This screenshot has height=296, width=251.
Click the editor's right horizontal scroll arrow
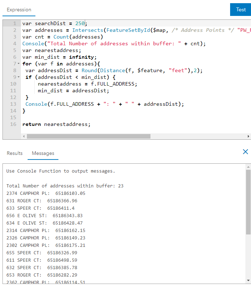(249, 136)
